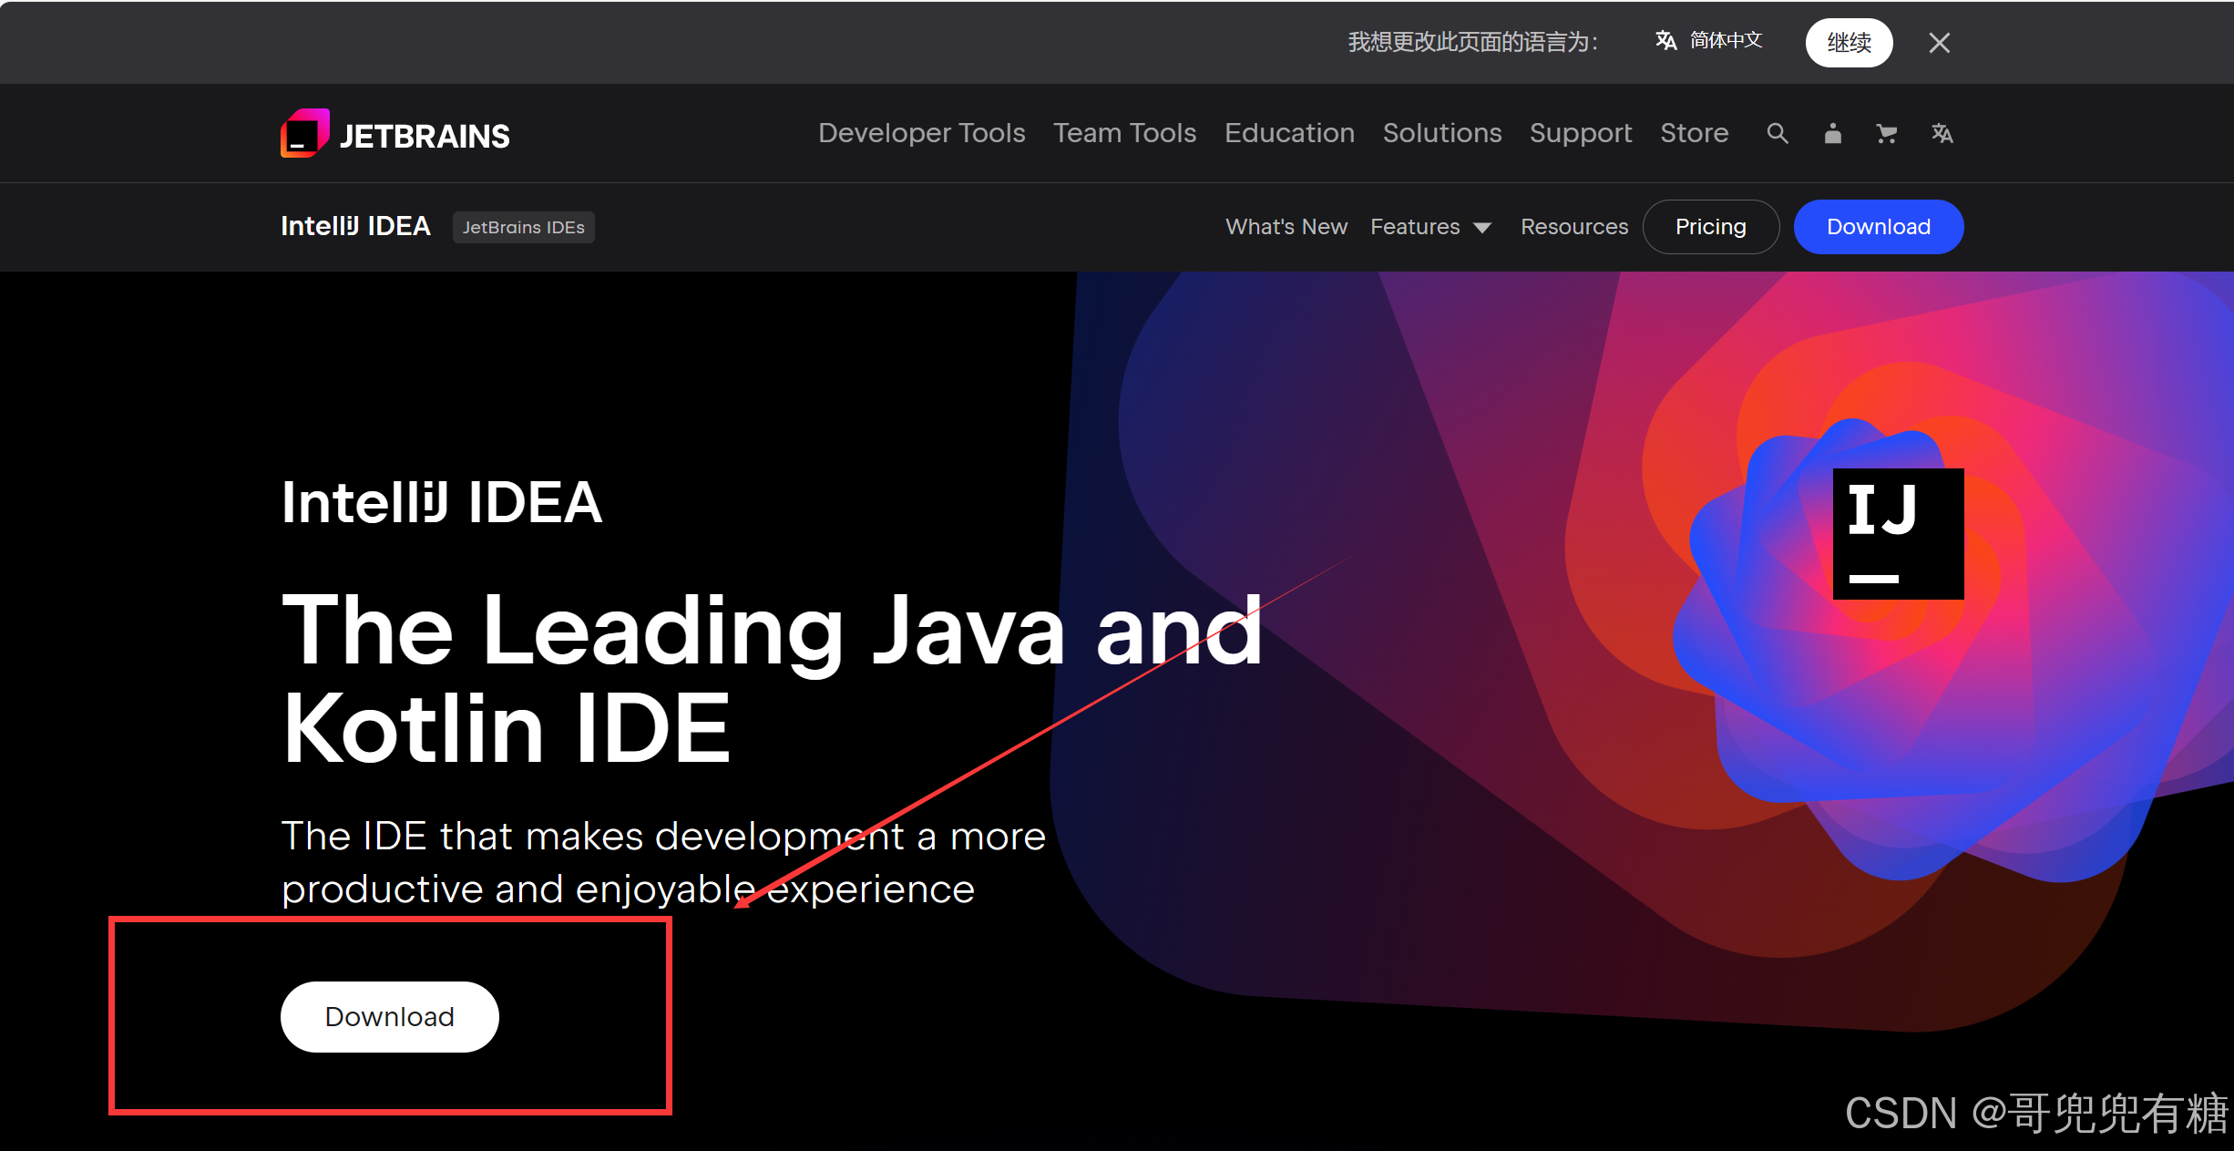Expand the Solutions menu
Screen dimensions: 2234x1151
point(1441,133)
